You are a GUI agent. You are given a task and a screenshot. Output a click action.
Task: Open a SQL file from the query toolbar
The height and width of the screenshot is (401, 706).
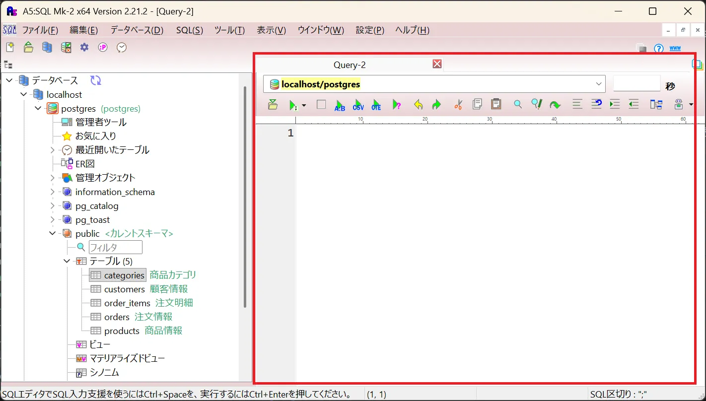point(273,104)
